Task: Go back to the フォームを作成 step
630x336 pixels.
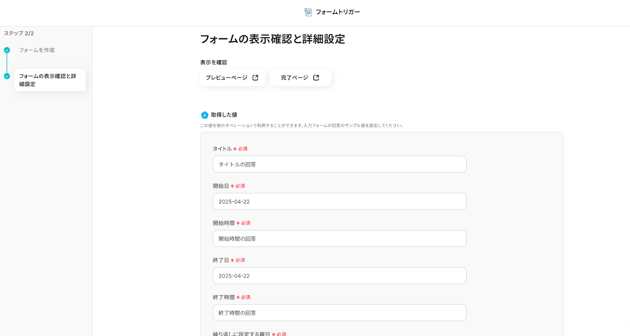Action: coord(37,50)
